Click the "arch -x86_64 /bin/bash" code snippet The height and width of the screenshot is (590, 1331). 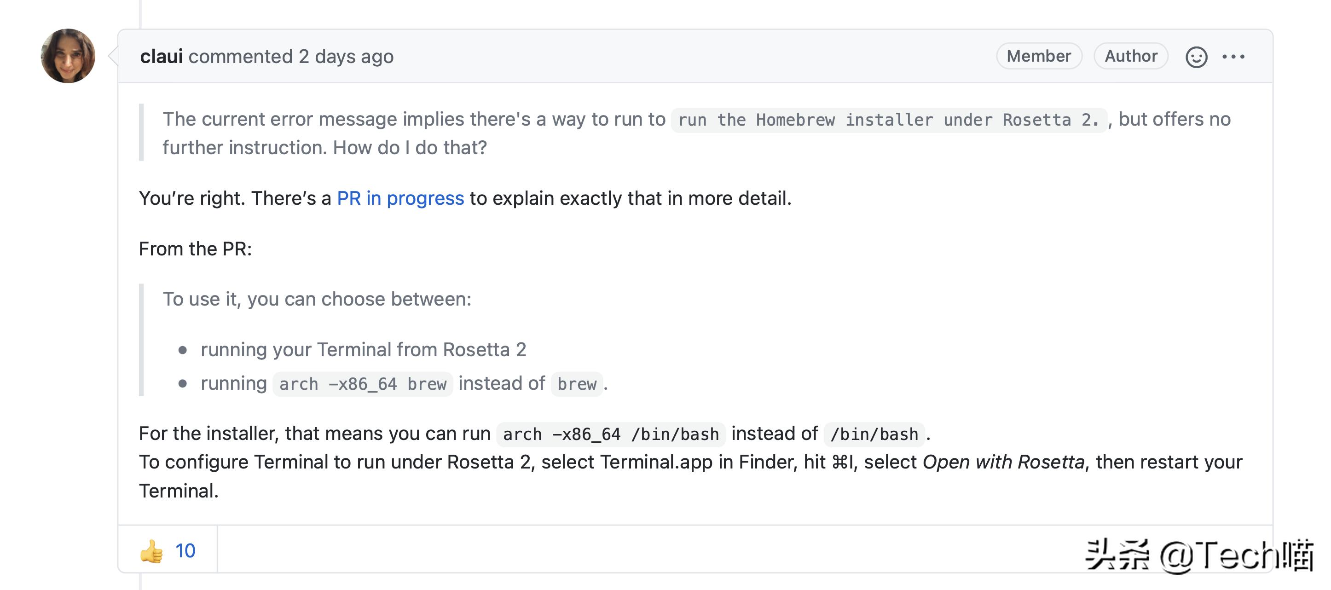click(611, 434)
